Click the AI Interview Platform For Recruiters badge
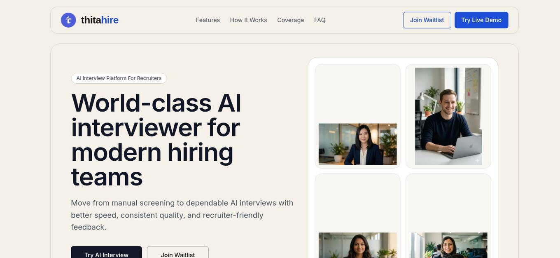Screen dimensions: 560x258 [119, 78]
